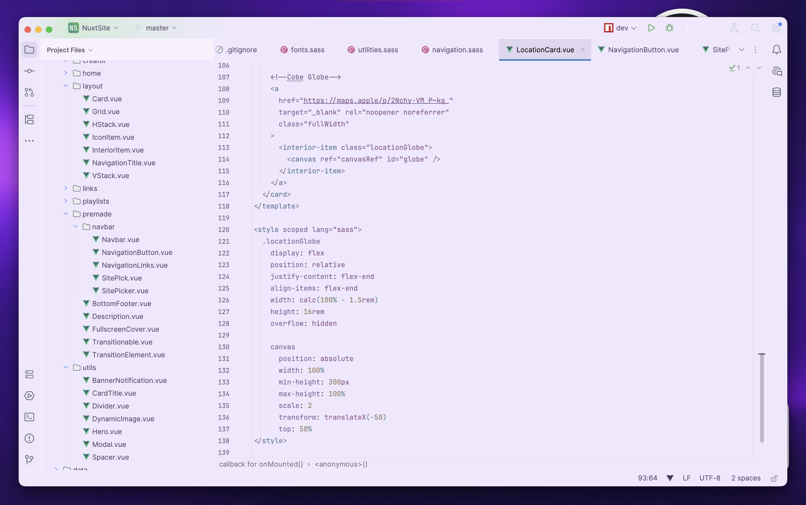Click the 93:64 line column indicator
The width and height of the screenshot is (806, 505).
tap(647, 478)
